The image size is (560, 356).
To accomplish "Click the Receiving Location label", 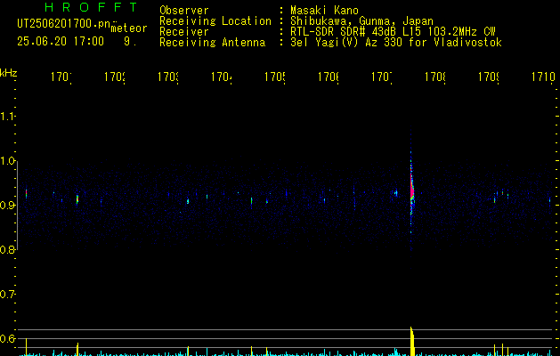I will 215,21.
